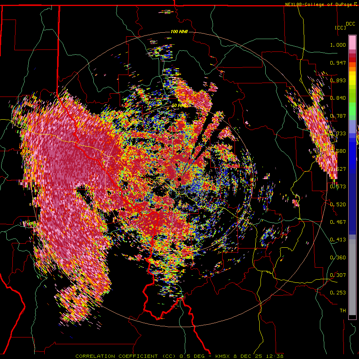Click the DCC label above the color scale
The width and height of the screenshot is (359, 359).
[x=351, y=24]
